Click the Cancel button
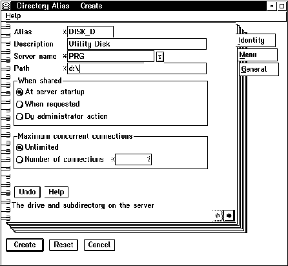This screenshot has height=266, width=288. coord(99,245)
